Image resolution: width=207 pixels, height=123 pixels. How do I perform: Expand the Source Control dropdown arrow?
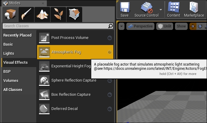click(161, 9)
